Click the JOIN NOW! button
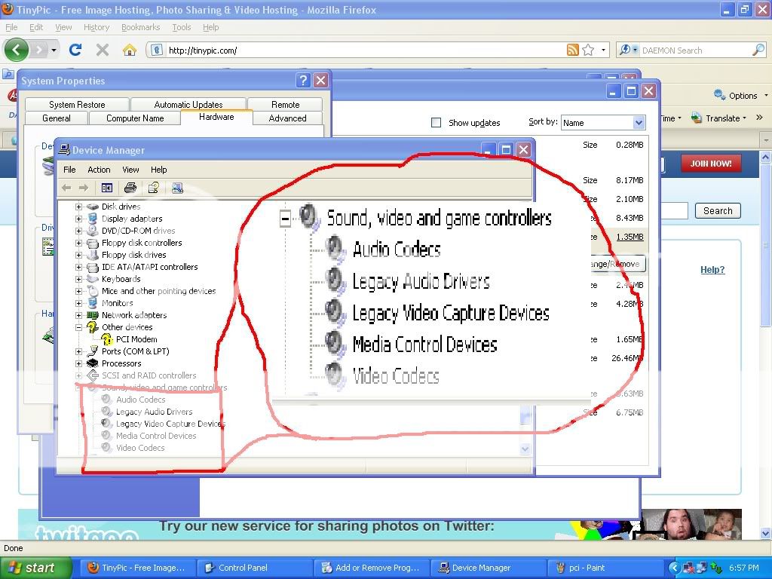Screen dimensions: 772x579 tap(711, 164)
